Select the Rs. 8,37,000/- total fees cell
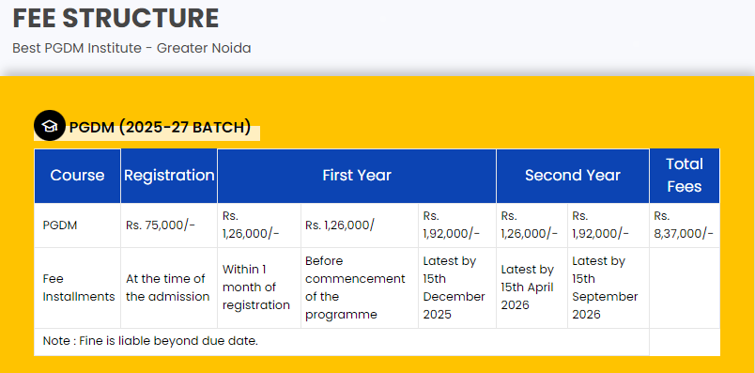Screen dimensions: 755x373 pos(685,225)
